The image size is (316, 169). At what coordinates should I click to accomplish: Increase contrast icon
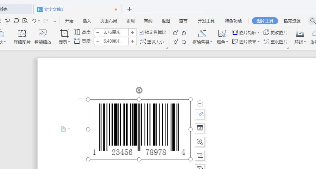176,33
